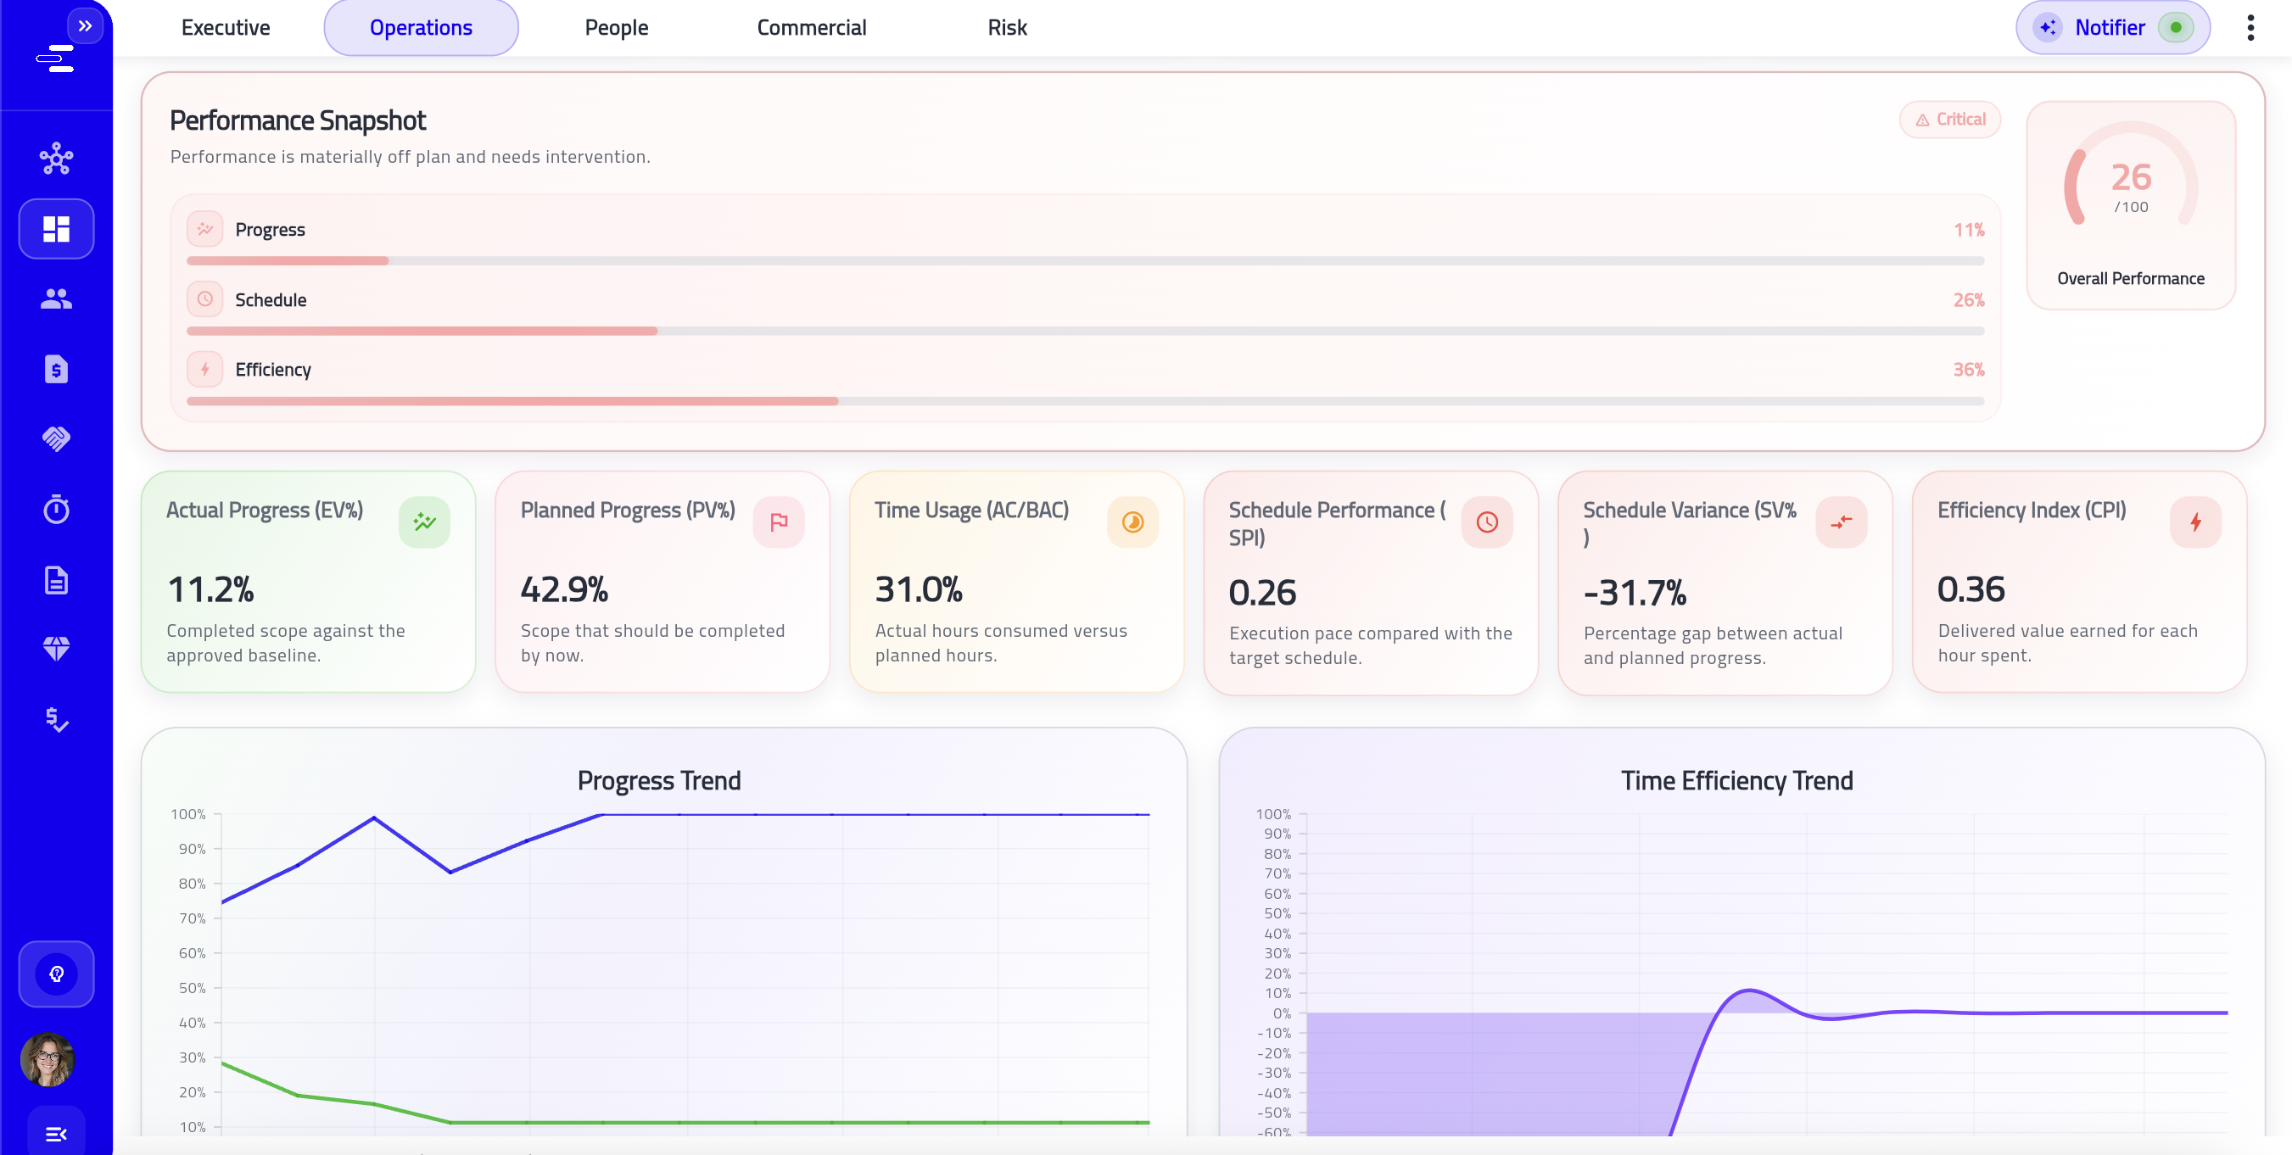This screenshot has height=1155, width=2292.
Task: Open the dollar checkmark sidebar icon
Action: 56,719
